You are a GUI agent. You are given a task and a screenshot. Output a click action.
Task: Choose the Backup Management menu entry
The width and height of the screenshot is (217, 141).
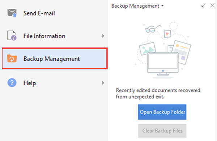55,58
